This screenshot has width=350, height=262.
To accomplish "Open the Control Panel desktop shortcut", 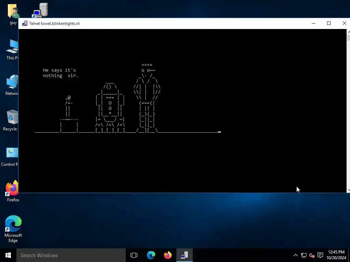I will click(x=10, y=157).
